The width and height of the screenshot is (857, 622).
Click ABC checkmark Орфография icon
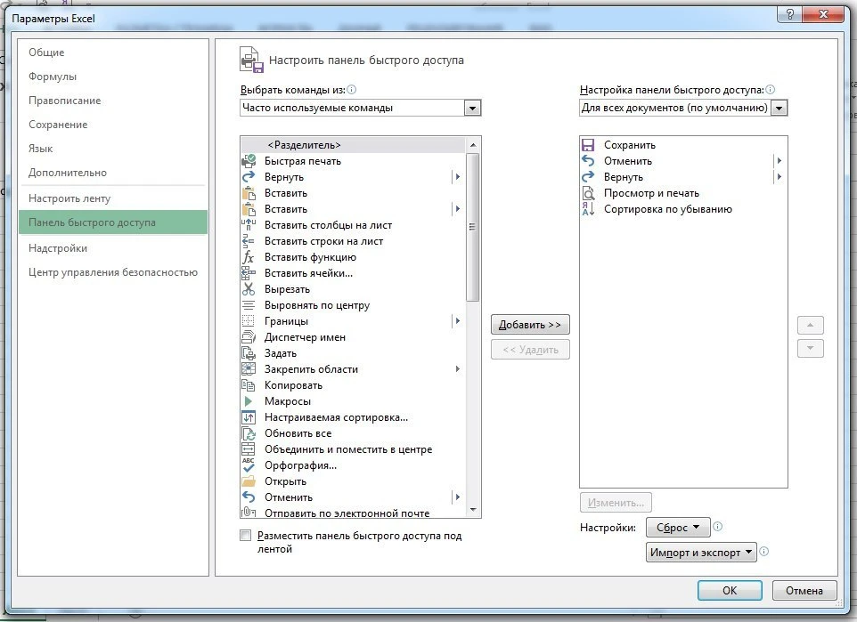[249, 465]
